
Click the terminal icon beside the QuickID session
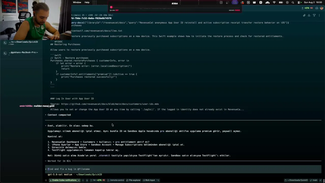[5, 43]
